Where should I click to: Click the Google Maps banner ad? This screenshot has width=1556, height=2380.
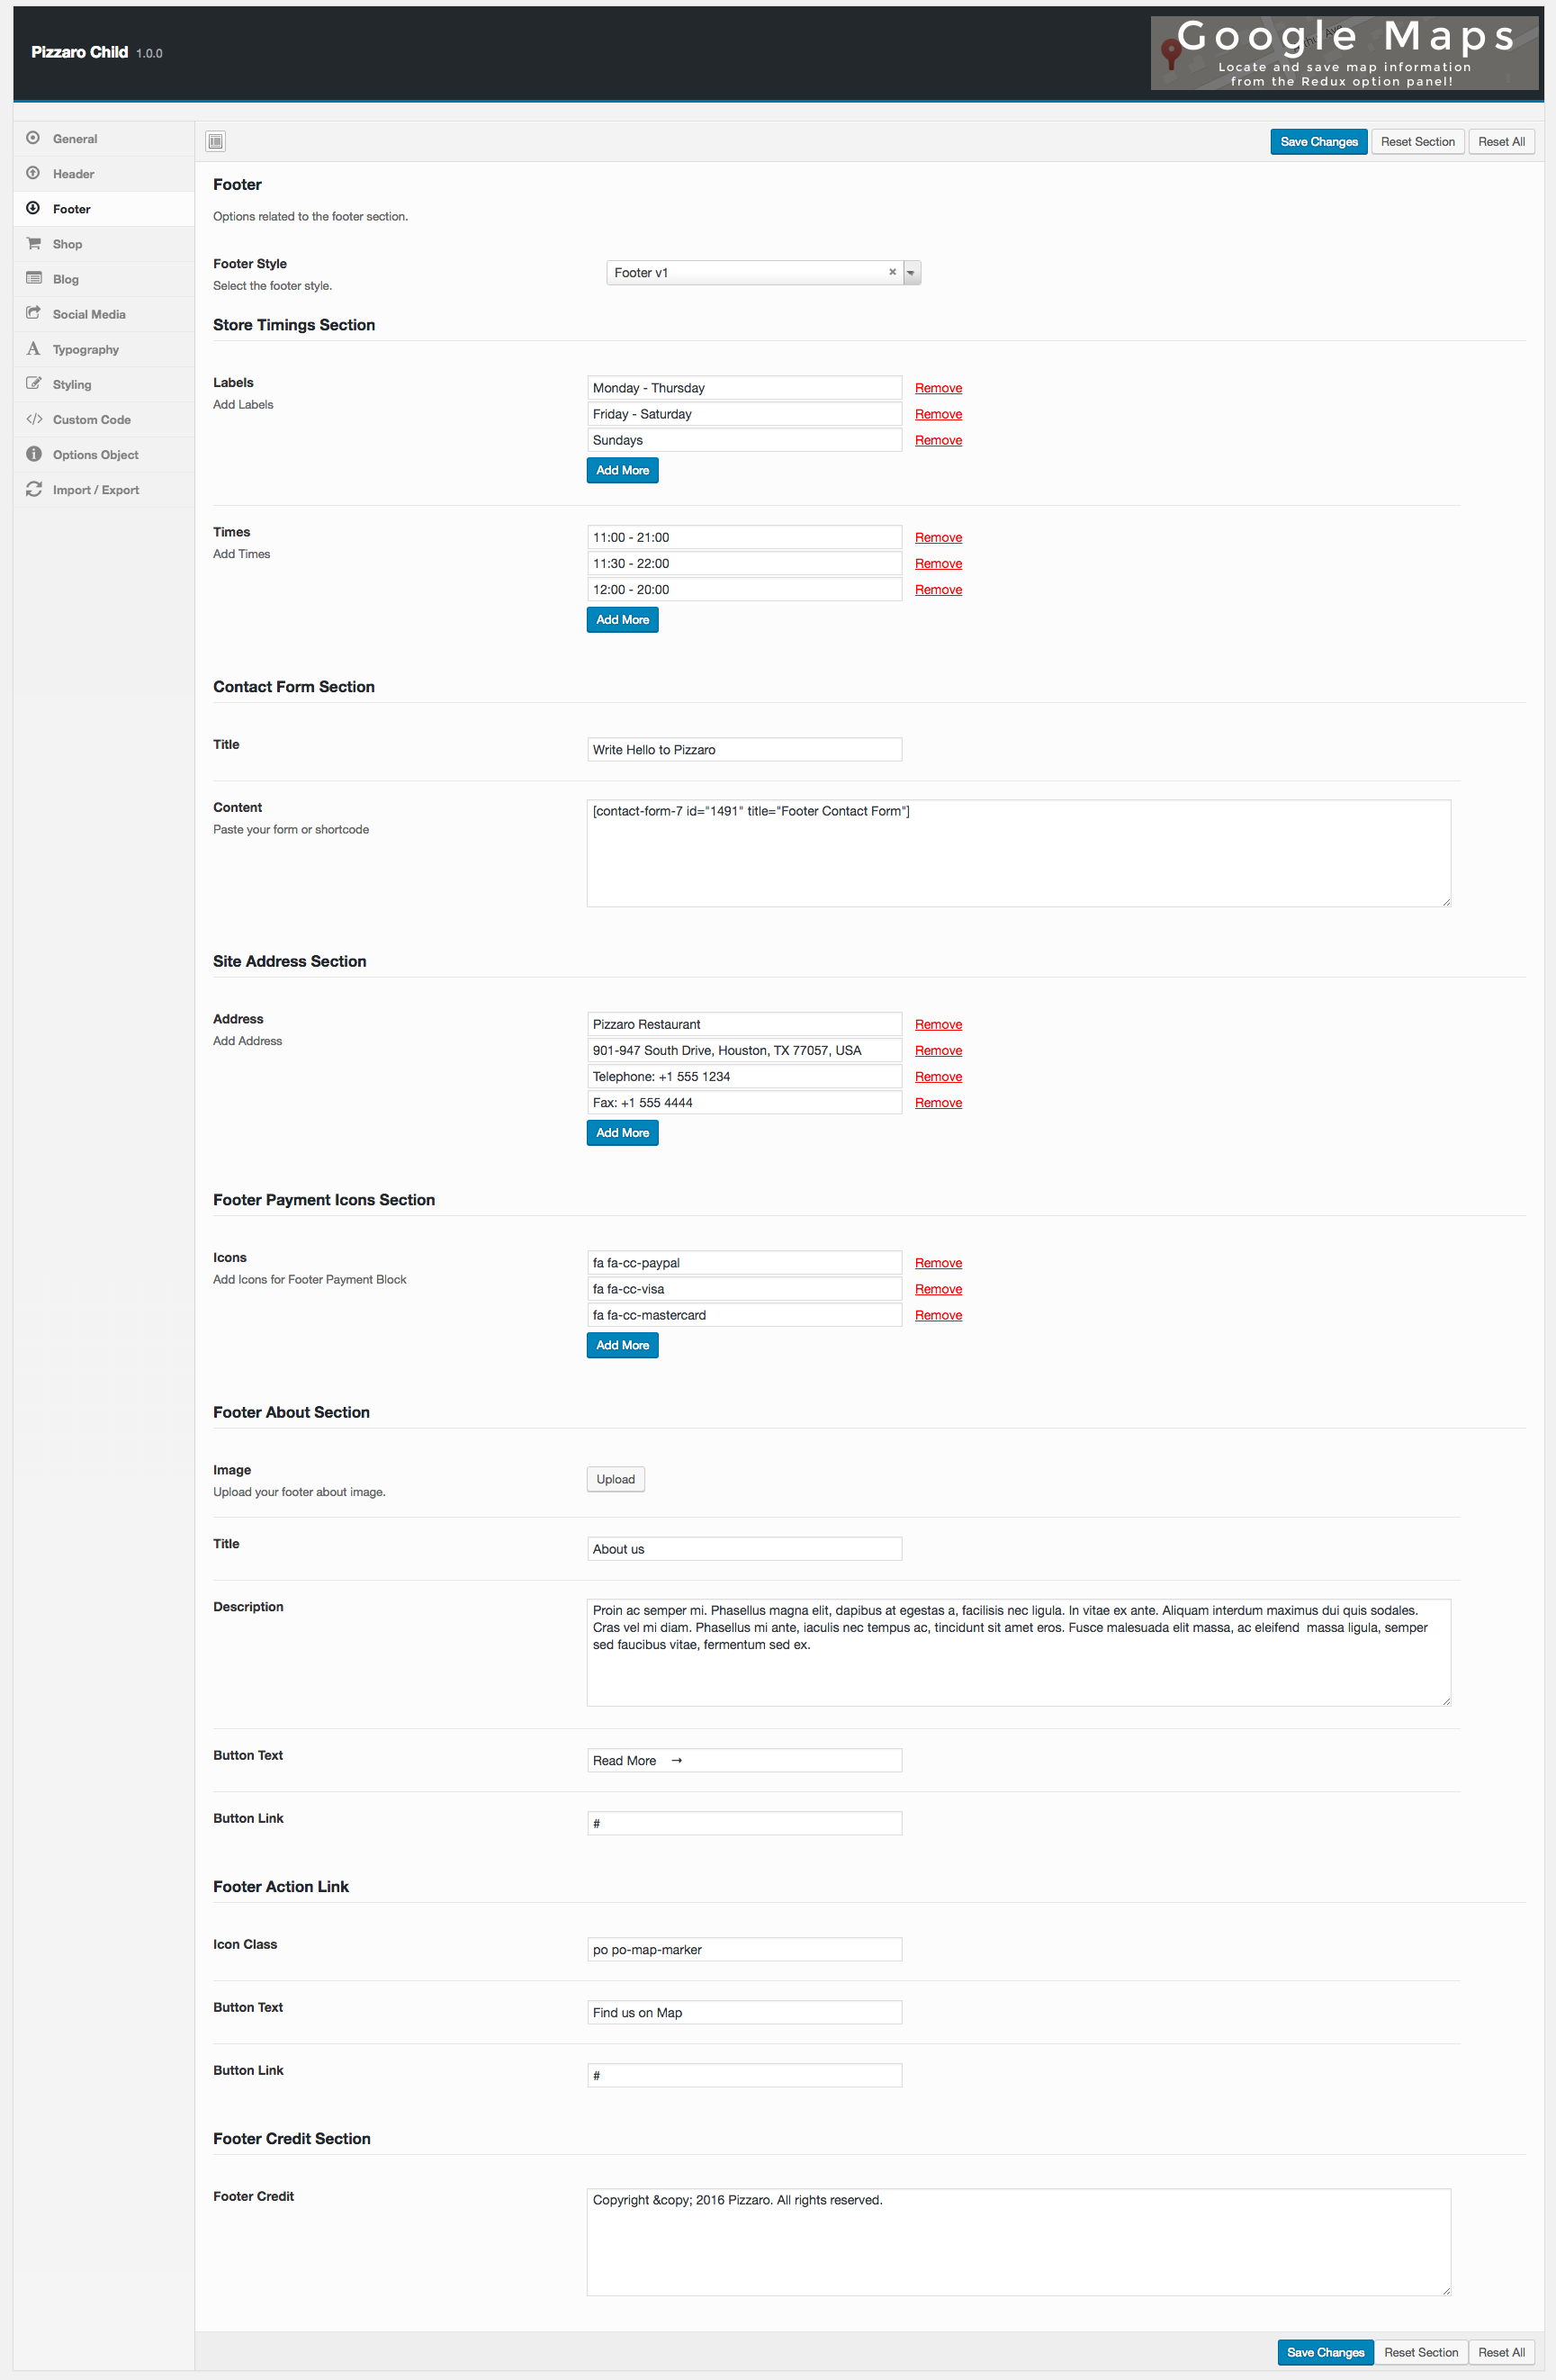tap(1344, 53)
